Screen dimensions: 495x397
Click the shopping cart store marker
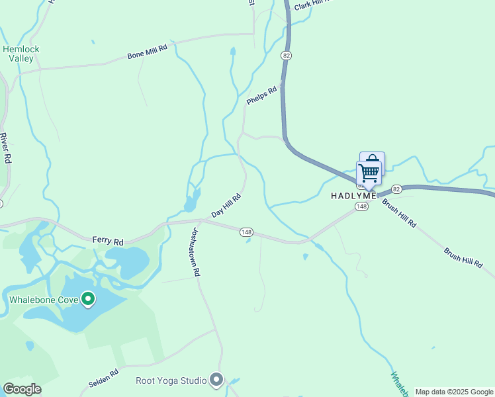point(369,173)
